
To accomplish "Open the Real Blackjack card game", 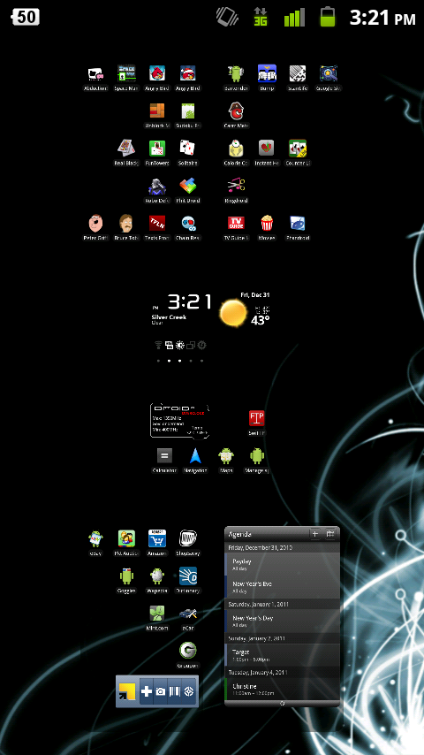I will point(126,149).
